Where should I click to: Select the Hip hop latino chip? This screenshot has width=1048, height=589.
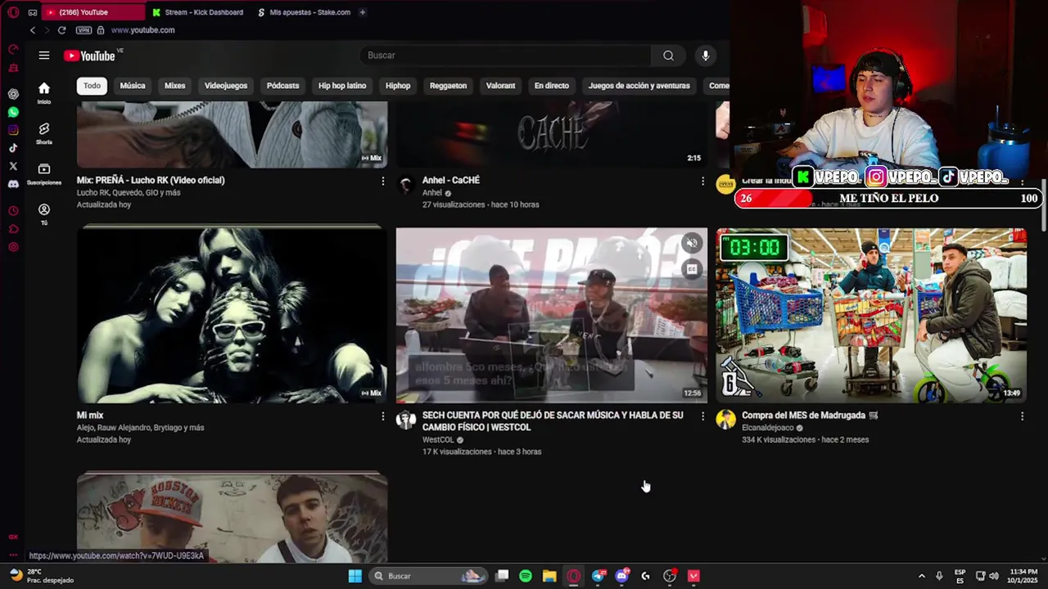coord(342,86)
